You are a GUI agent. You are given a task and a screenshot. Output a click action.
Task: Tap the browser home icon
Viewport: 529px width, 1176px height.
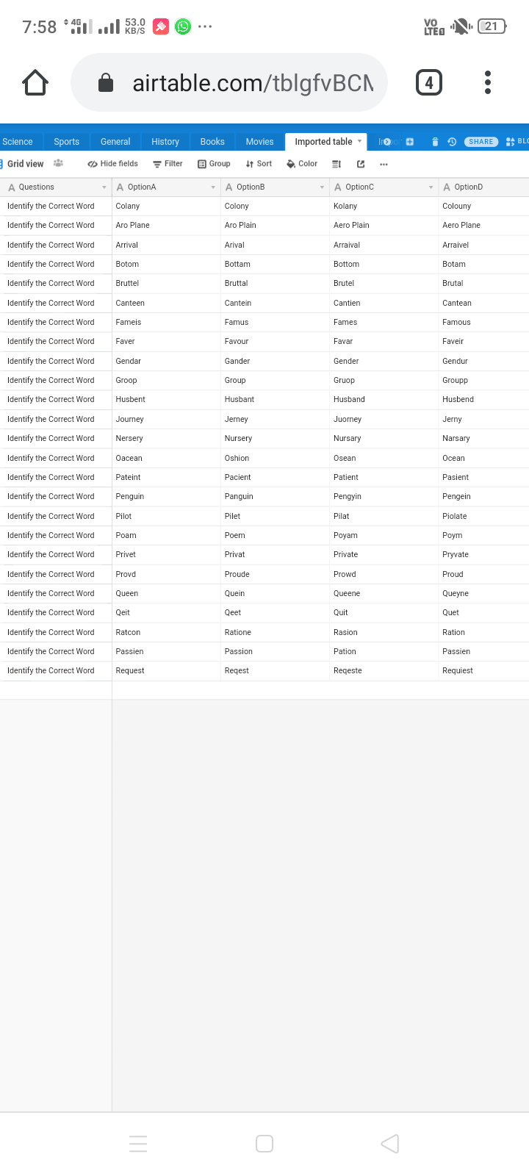35,83
